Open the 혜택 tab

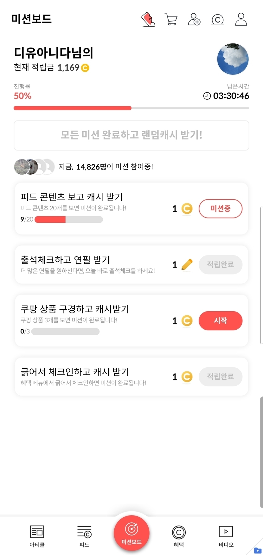coord(179,536)
